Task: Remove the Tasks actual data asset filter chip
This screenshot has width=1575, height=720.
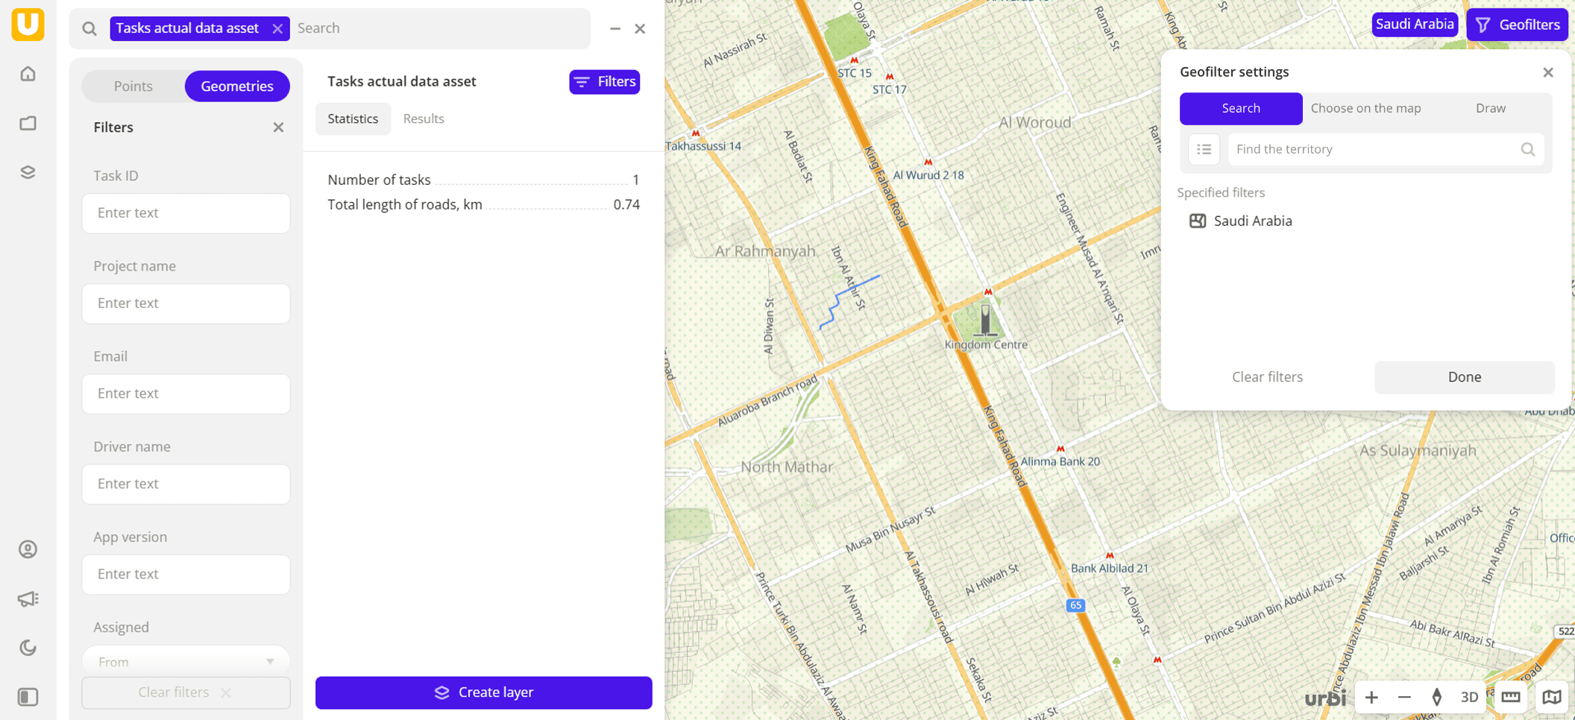Action: (x=277, y=28)
